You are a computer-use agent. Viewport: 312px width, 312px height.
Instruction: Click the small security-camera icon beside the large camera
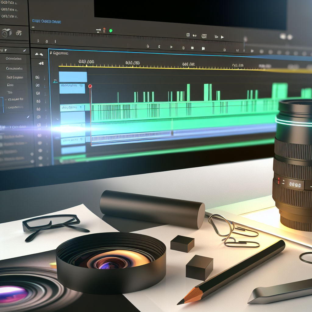click(x=19, y=33)
